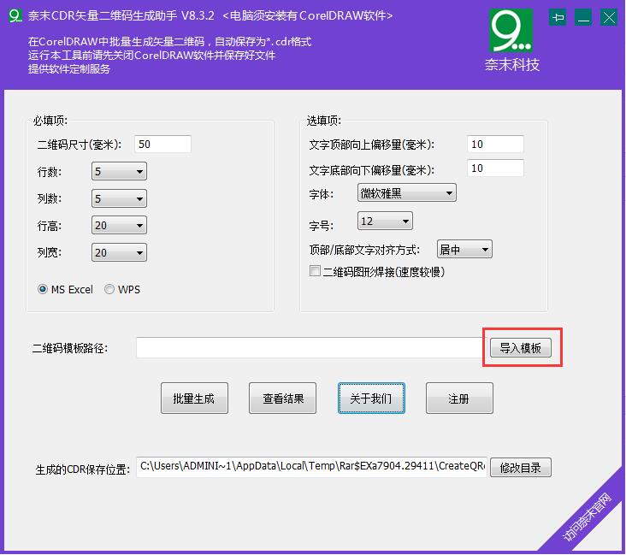Image resolution: width=626 pixels, height=555 pixels.
Task: Click the 生成的CDR保存位置 label
Action: point(83,469)
